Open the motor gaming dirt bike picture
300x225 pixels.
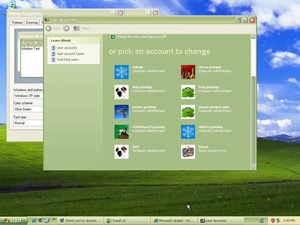[122, 112]
